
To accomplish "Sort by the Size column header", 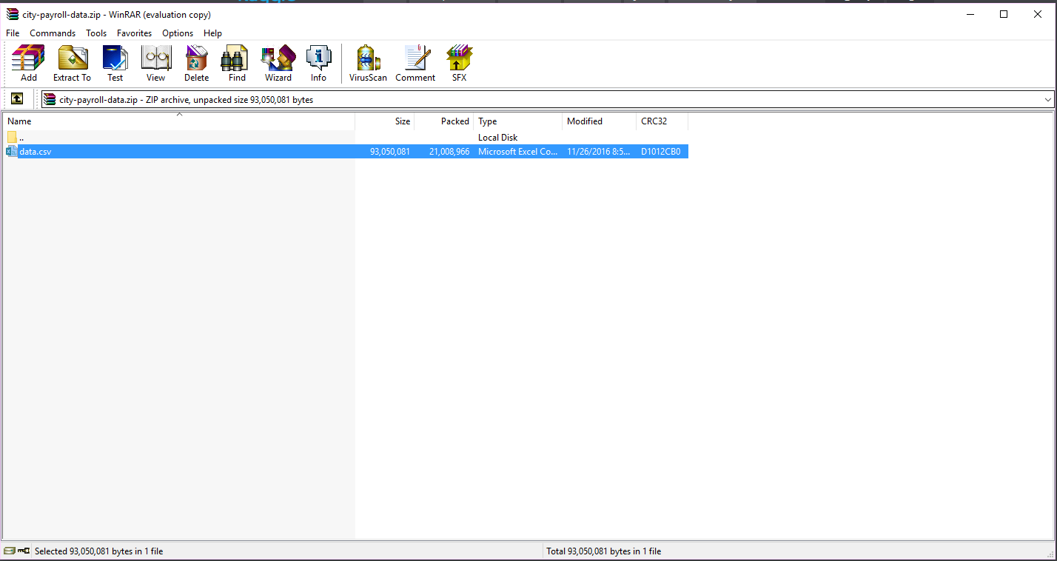I will click(x=385, y=121).
